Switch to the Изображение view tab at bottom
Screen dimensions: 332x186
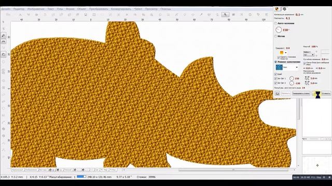click(x=31, y=170)
